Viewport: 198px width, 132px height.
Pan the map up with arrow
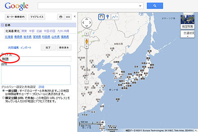[x=87, y=19]
